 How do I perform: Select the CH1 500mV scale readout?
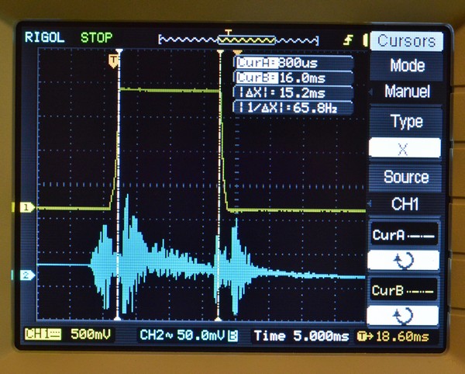coord(68,335)
